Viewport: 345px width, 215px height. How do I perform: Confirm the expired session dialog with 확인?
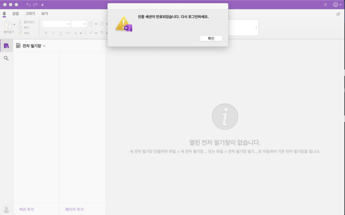click(211, 38)
